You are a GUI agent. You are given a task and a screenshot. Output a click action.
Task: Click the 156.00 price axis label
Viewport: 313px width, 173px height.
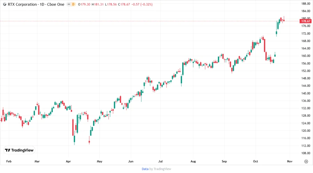point(306,63)
